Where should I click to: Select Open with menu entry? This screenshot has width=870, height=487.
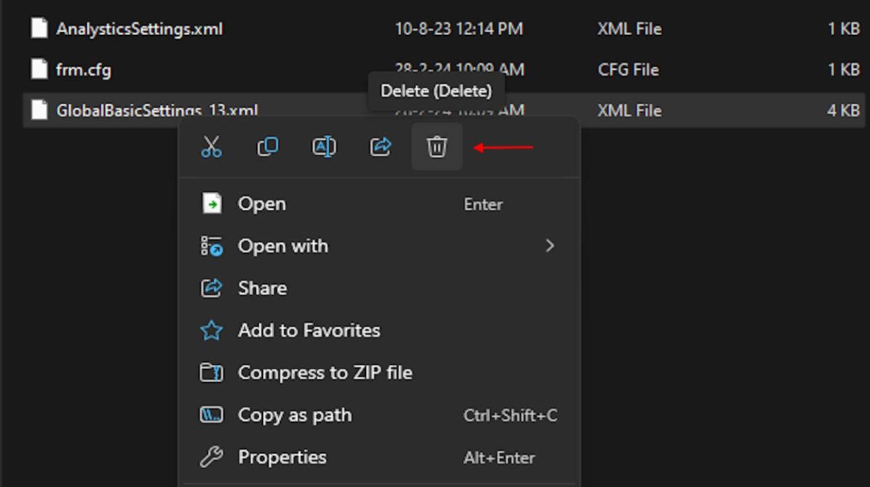283,246
